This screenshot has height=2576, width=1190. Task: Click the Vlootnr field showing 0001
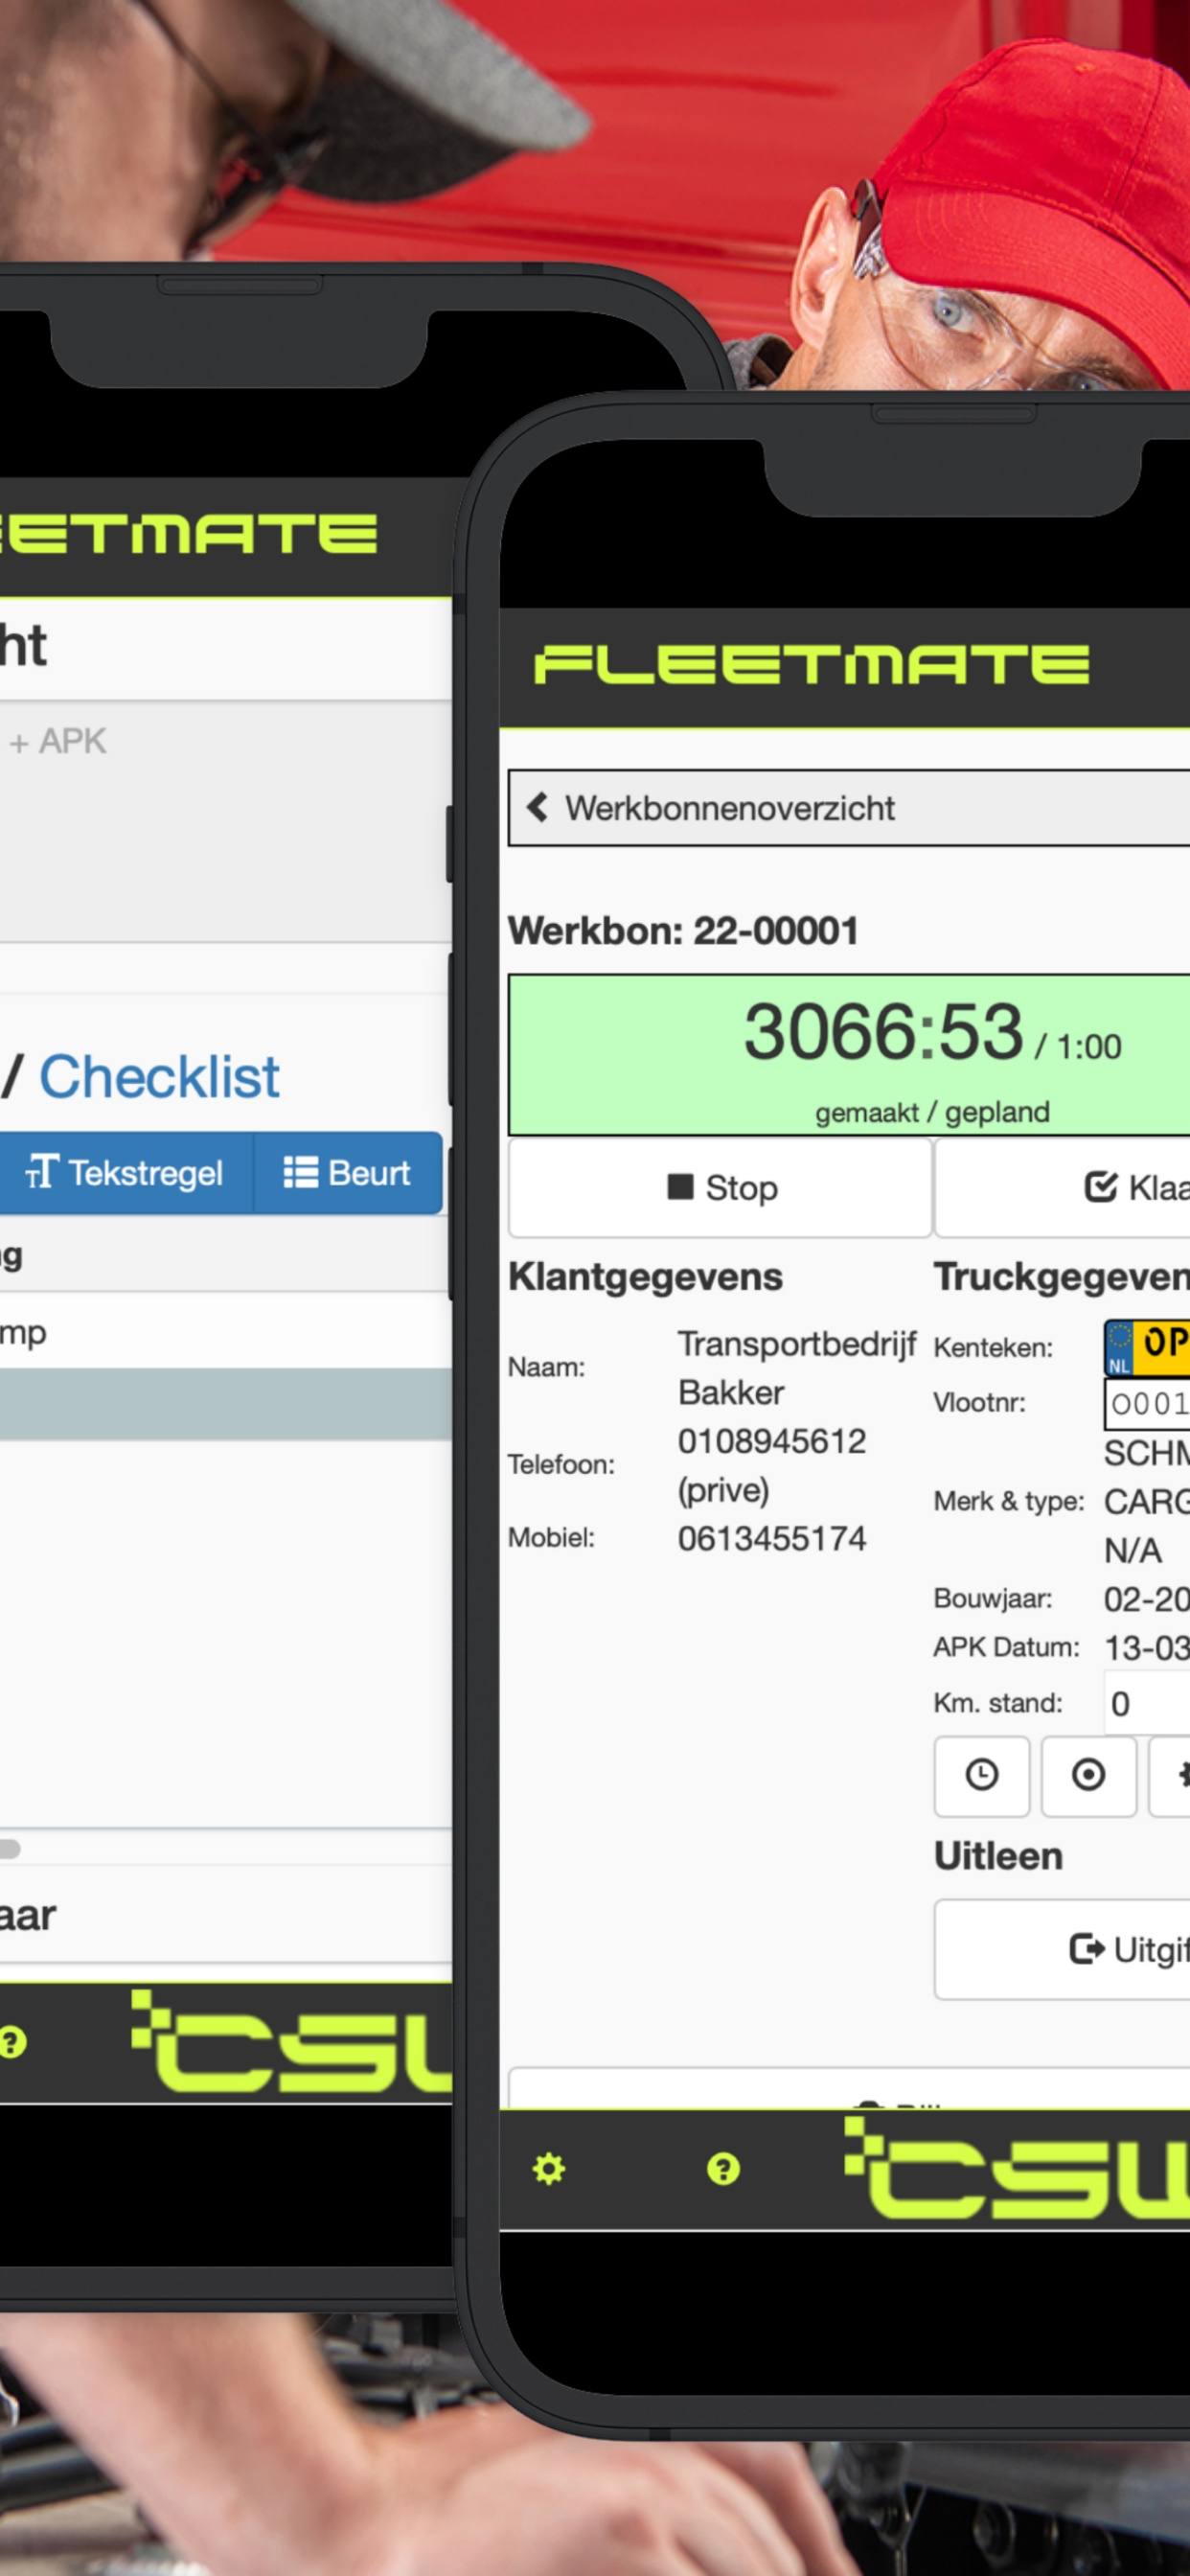[1147, 1403]
